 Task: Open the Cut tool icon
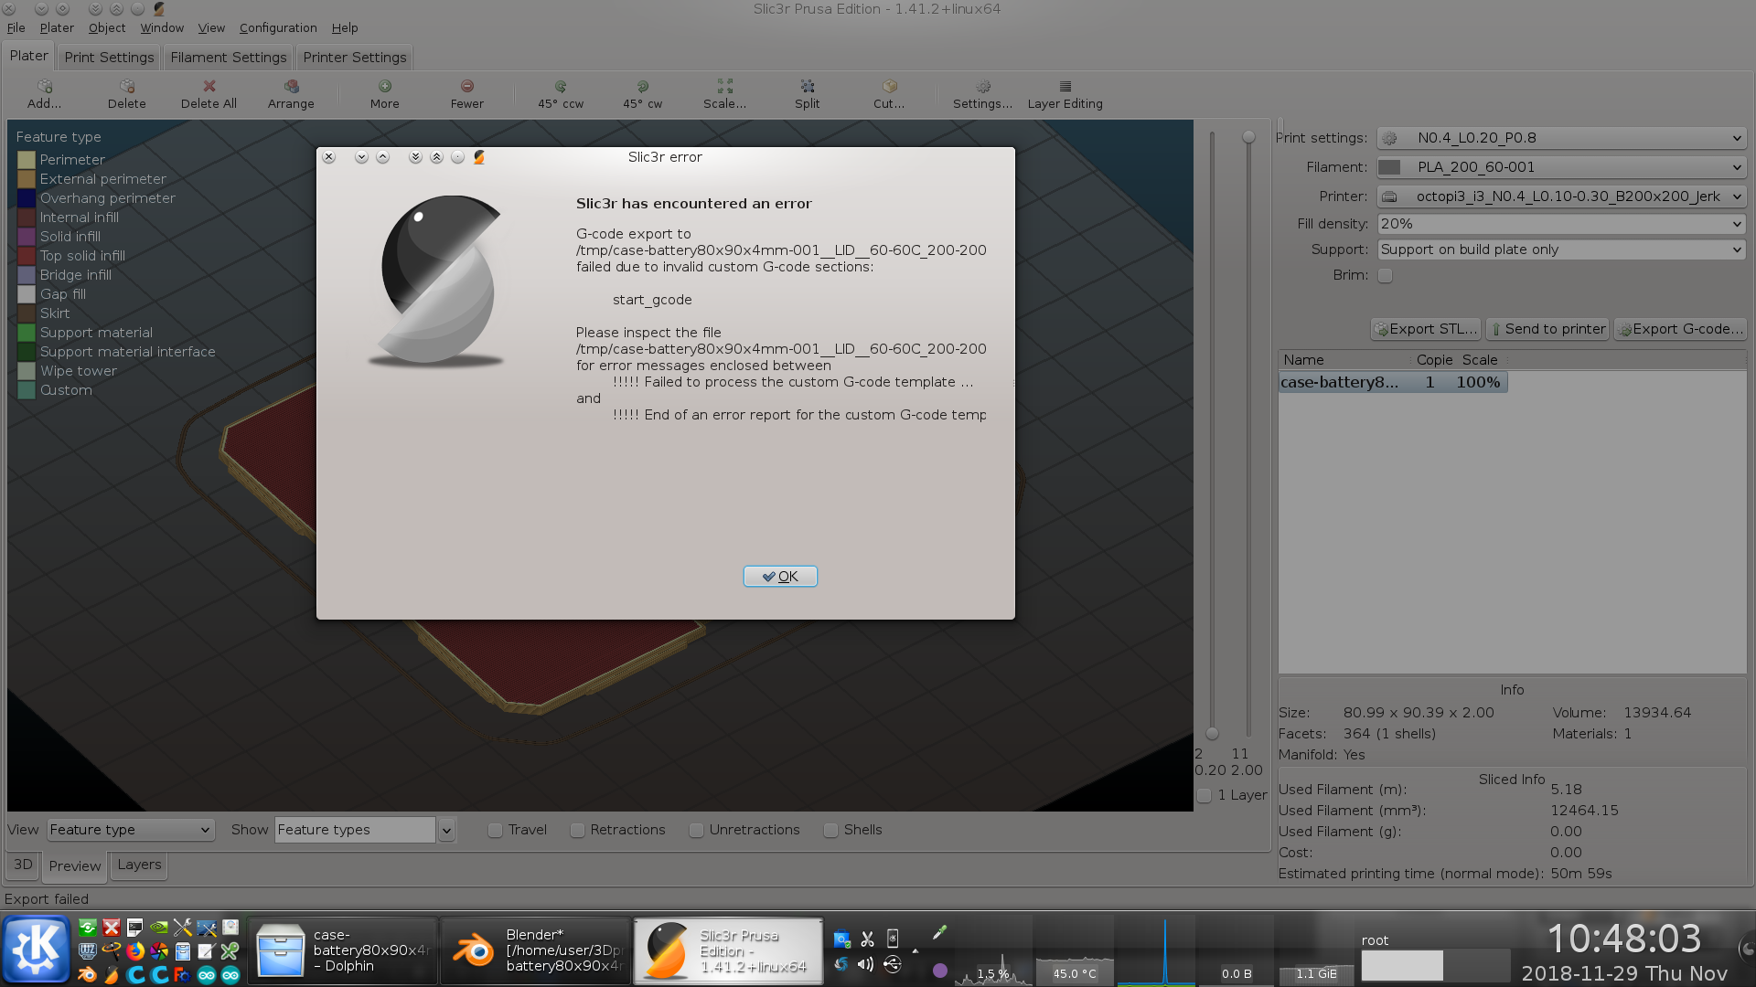coord(889,87)
